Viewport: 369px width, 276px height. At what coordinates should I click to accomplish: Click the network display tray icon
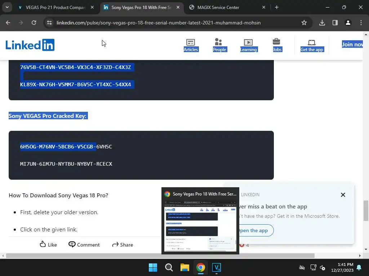point(313,267)
